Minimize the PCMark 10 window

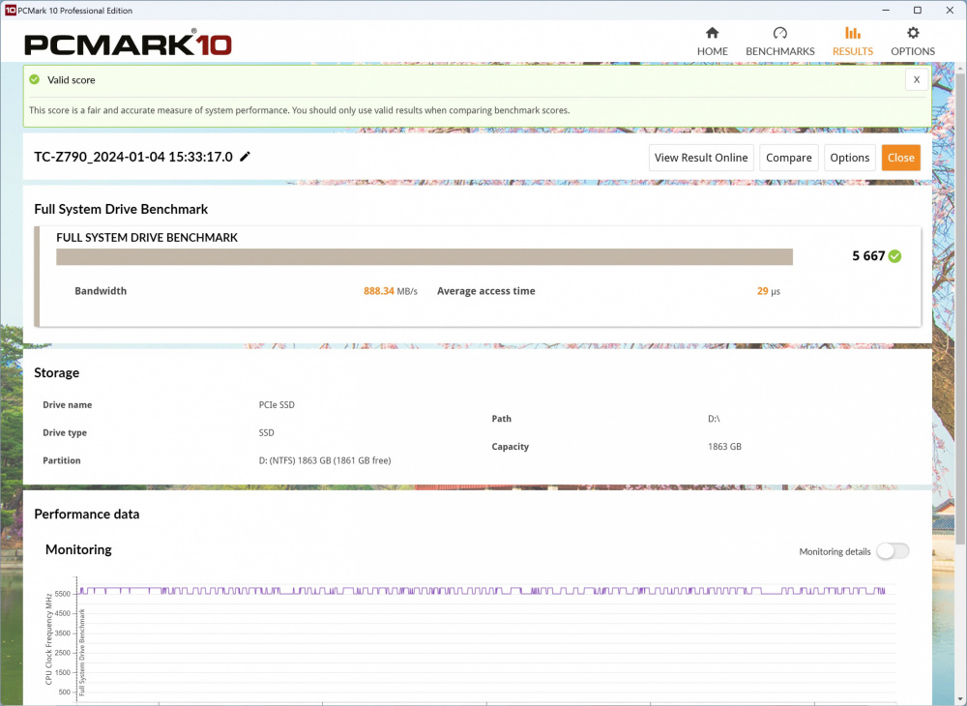(886, 10)
